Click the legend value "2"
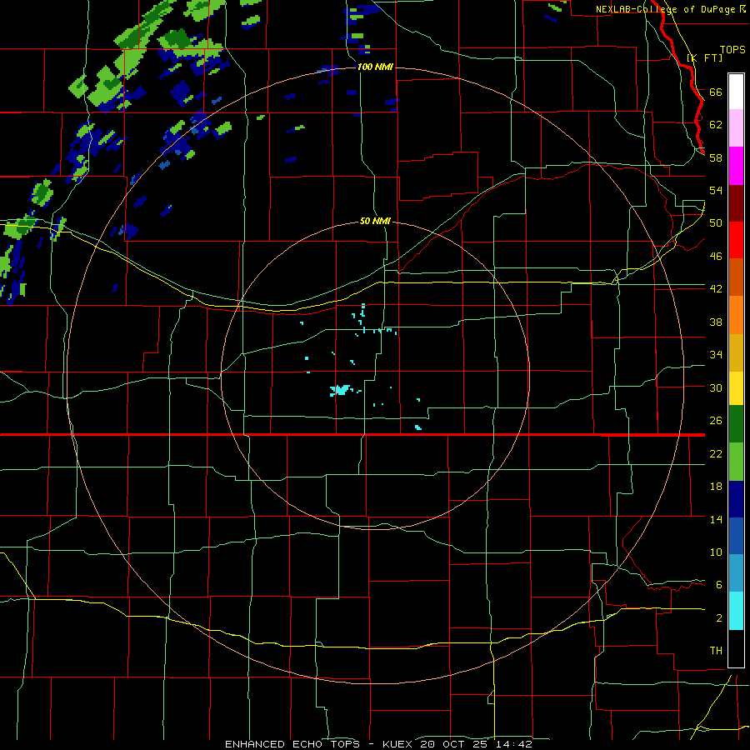The image size is (750, 750). [x=719, y=618]
